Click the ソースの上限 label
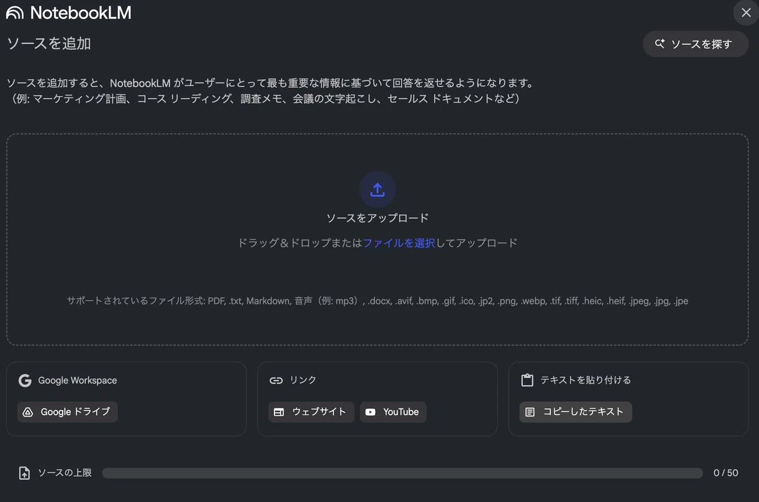759x502 pixels. point(65,473)
